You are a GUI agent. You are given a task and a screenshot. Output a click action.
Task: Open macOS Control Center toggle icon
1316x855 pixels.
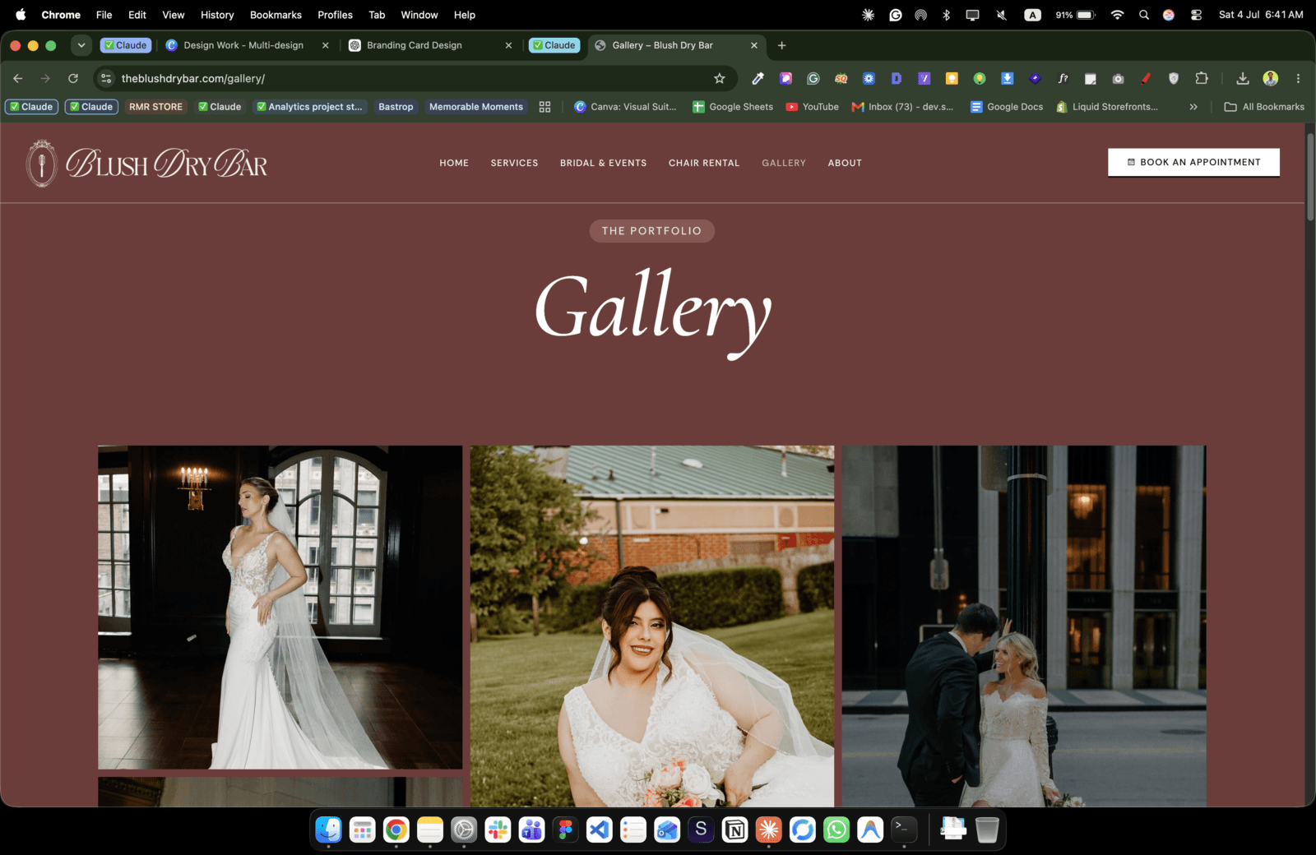[x=1196, y=15]
